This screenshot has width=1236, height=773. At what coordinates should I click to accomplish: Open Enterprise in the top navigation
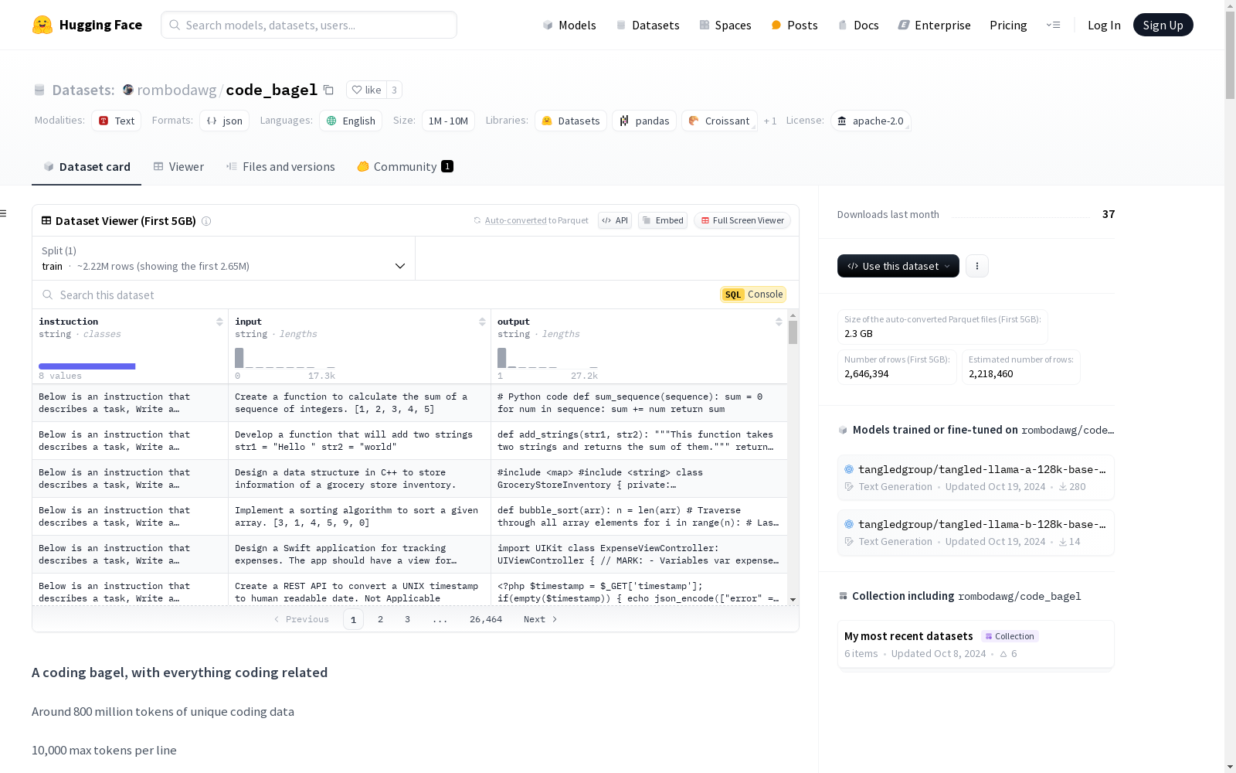click(934, 25)
